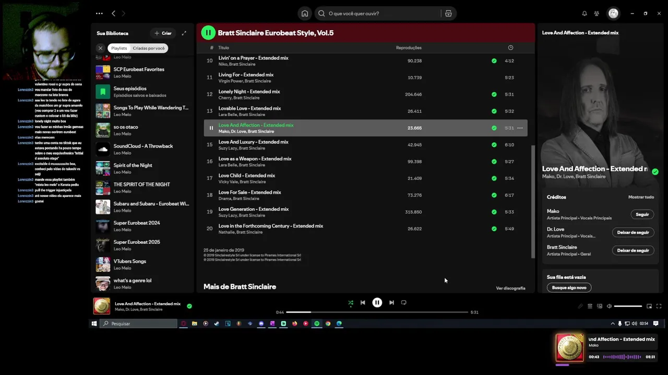Follow Mako with the Seguir button
The image size is (668, 375).
click(x=642, y=215)
